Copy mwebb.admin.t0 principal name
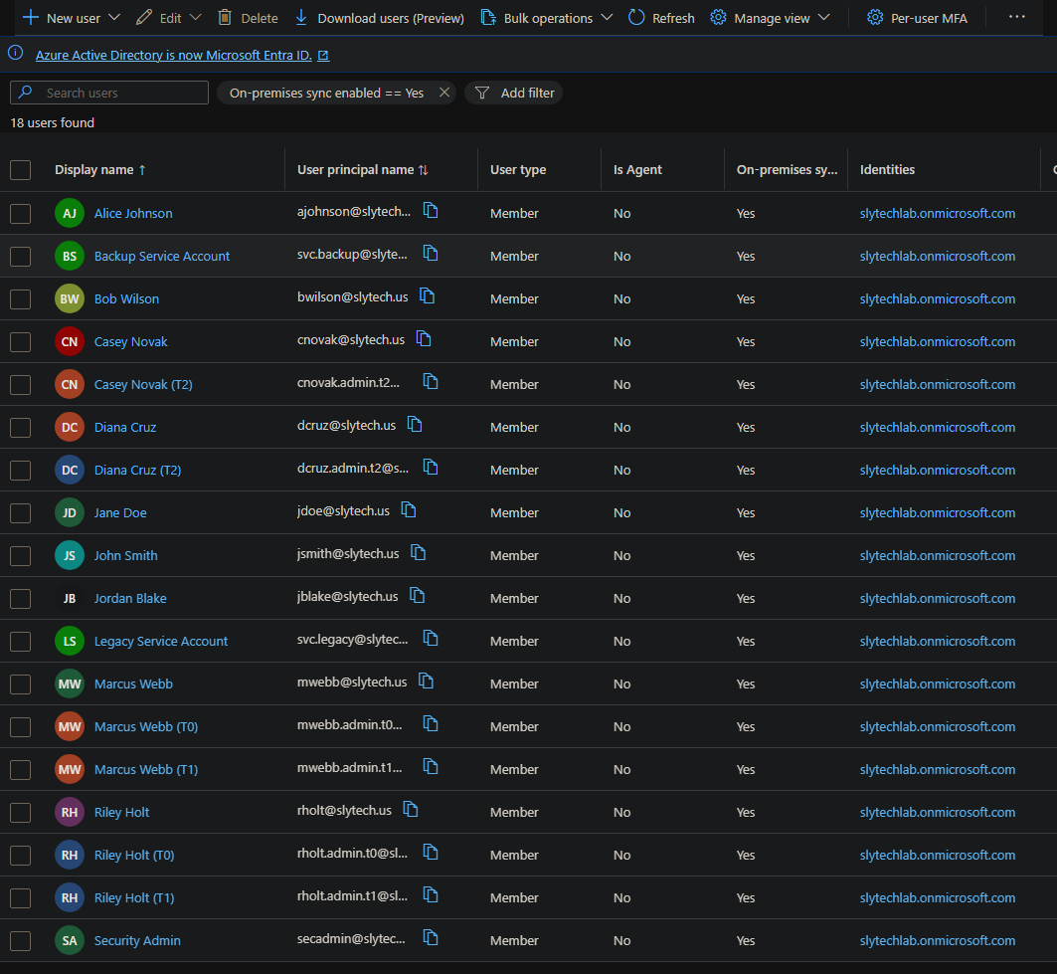1057x974 pixels. click(x=431, y=723)
